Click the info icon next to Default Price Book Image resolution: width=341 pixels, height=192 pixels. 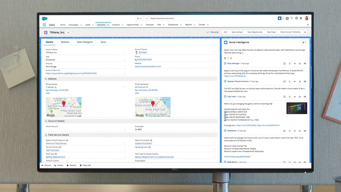pyautogui.click(x=151, y=140)
